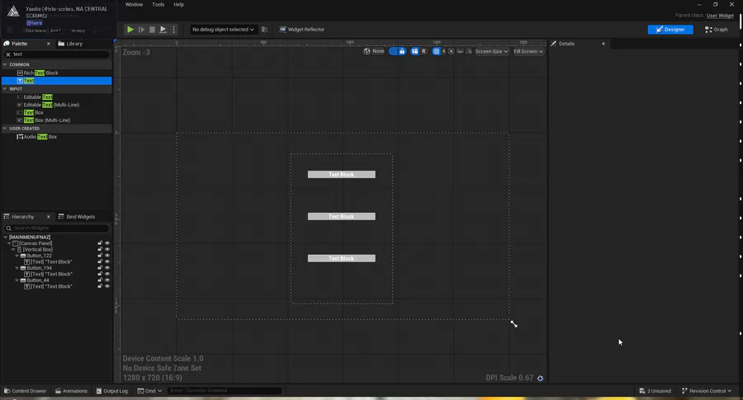Image resolution: width=743 pixels, height=400 pixels.
Task: Collapse the [Vertical Box] tree node
Action: (x=12, y=249)
